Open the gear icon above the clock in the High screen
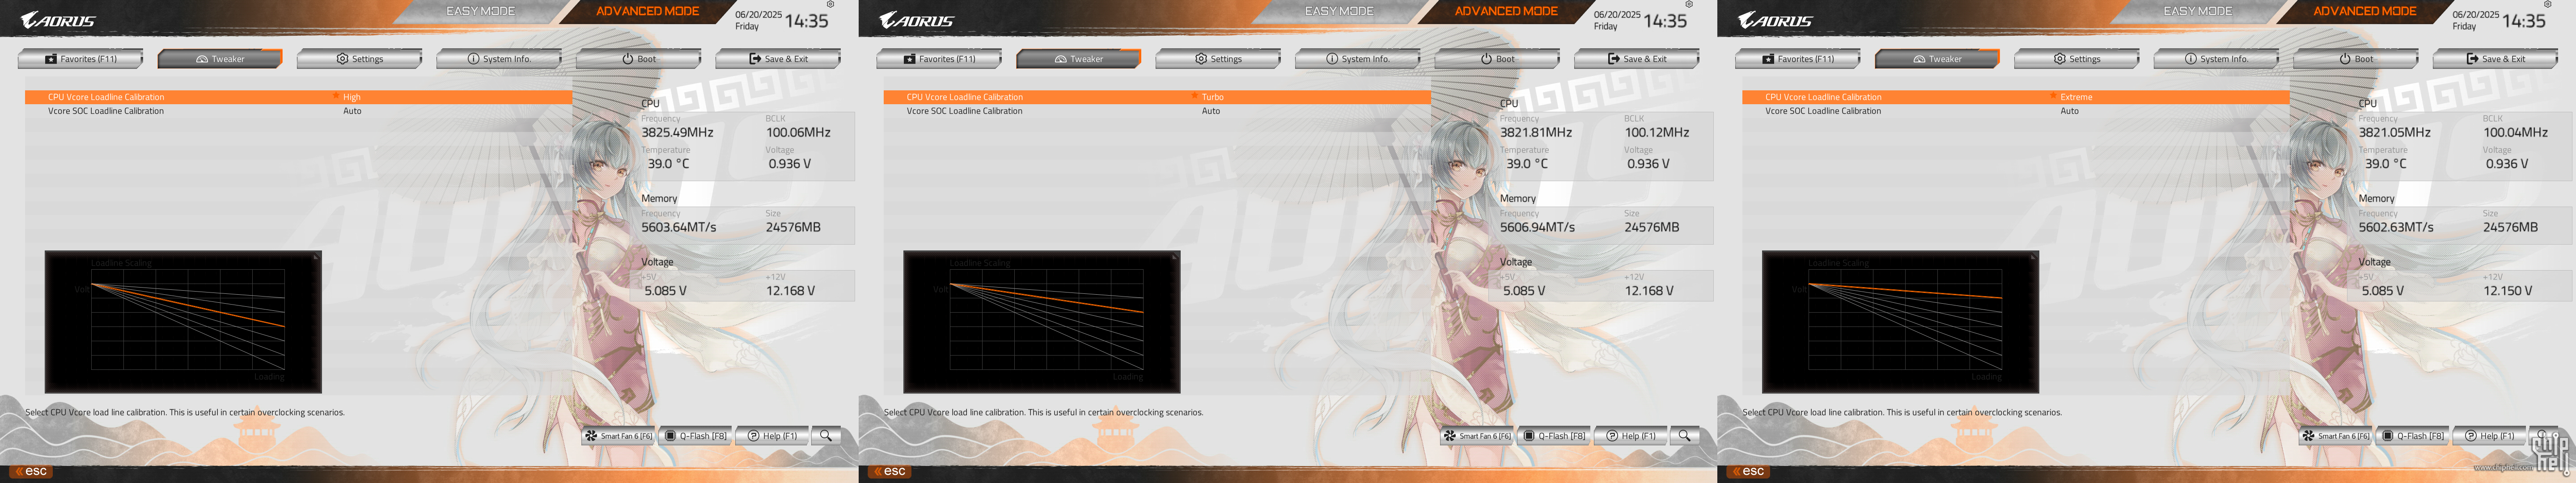The width and height of the screenshot is (2576, 483). point(830,5)
